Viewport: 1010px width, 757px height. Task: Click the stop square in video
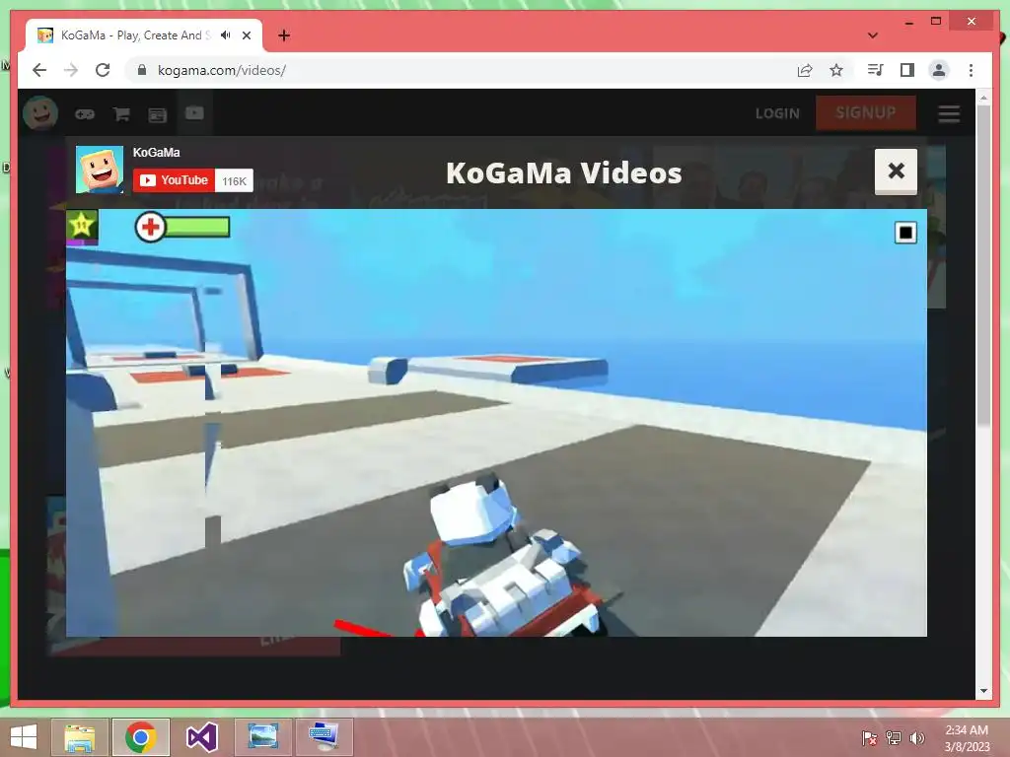coord(905,233)
